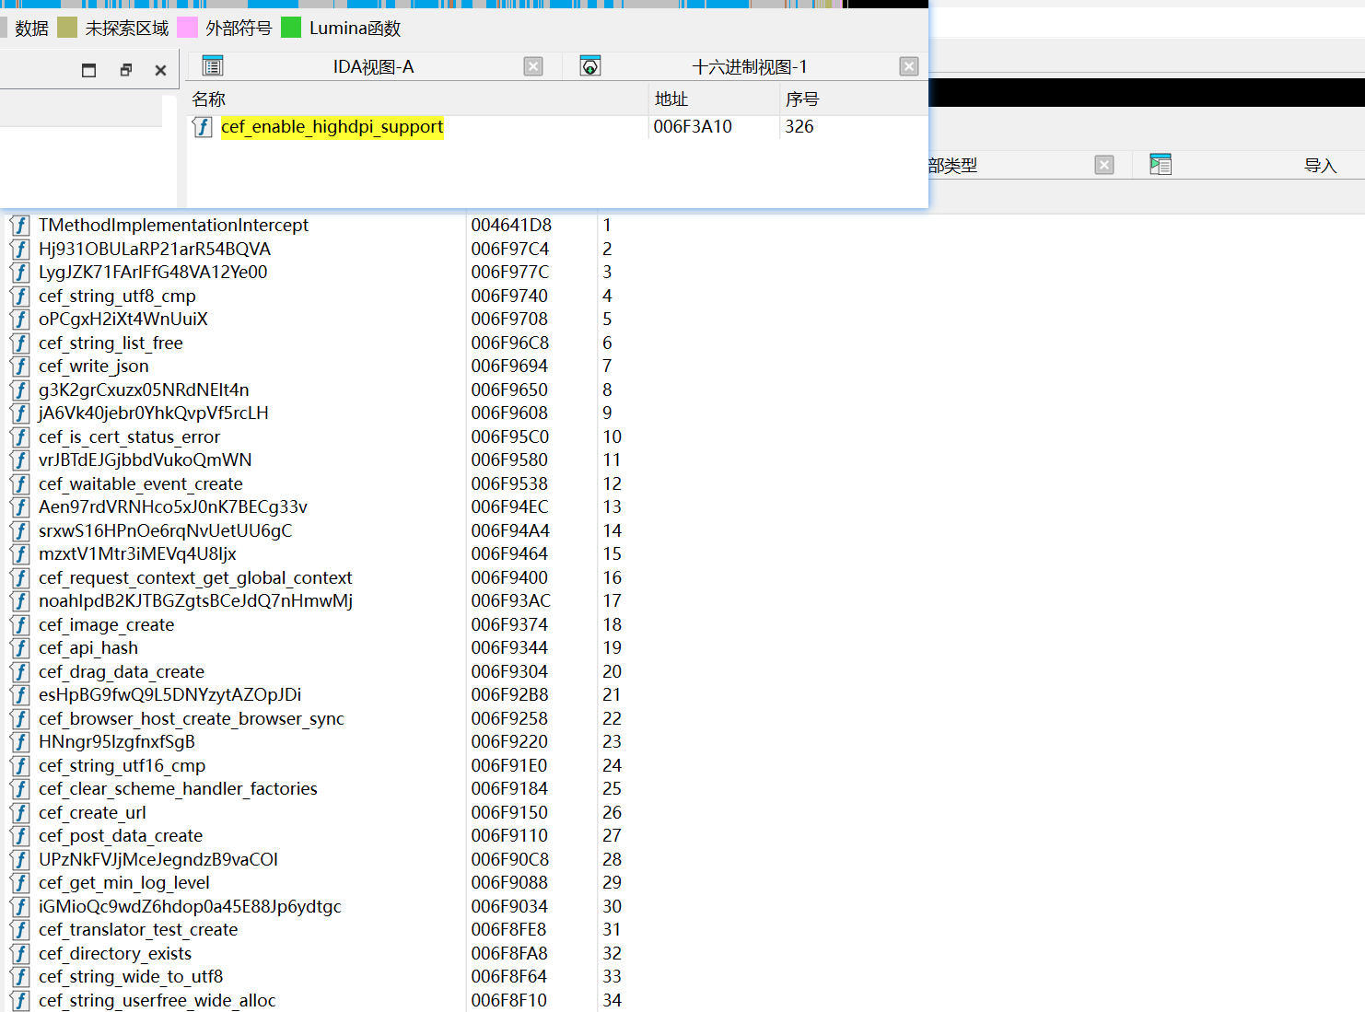This screenshot has width=1365, height=1012.
Task: Select the cef_string_utf8_cmp entry
Action: coord(117,297)
